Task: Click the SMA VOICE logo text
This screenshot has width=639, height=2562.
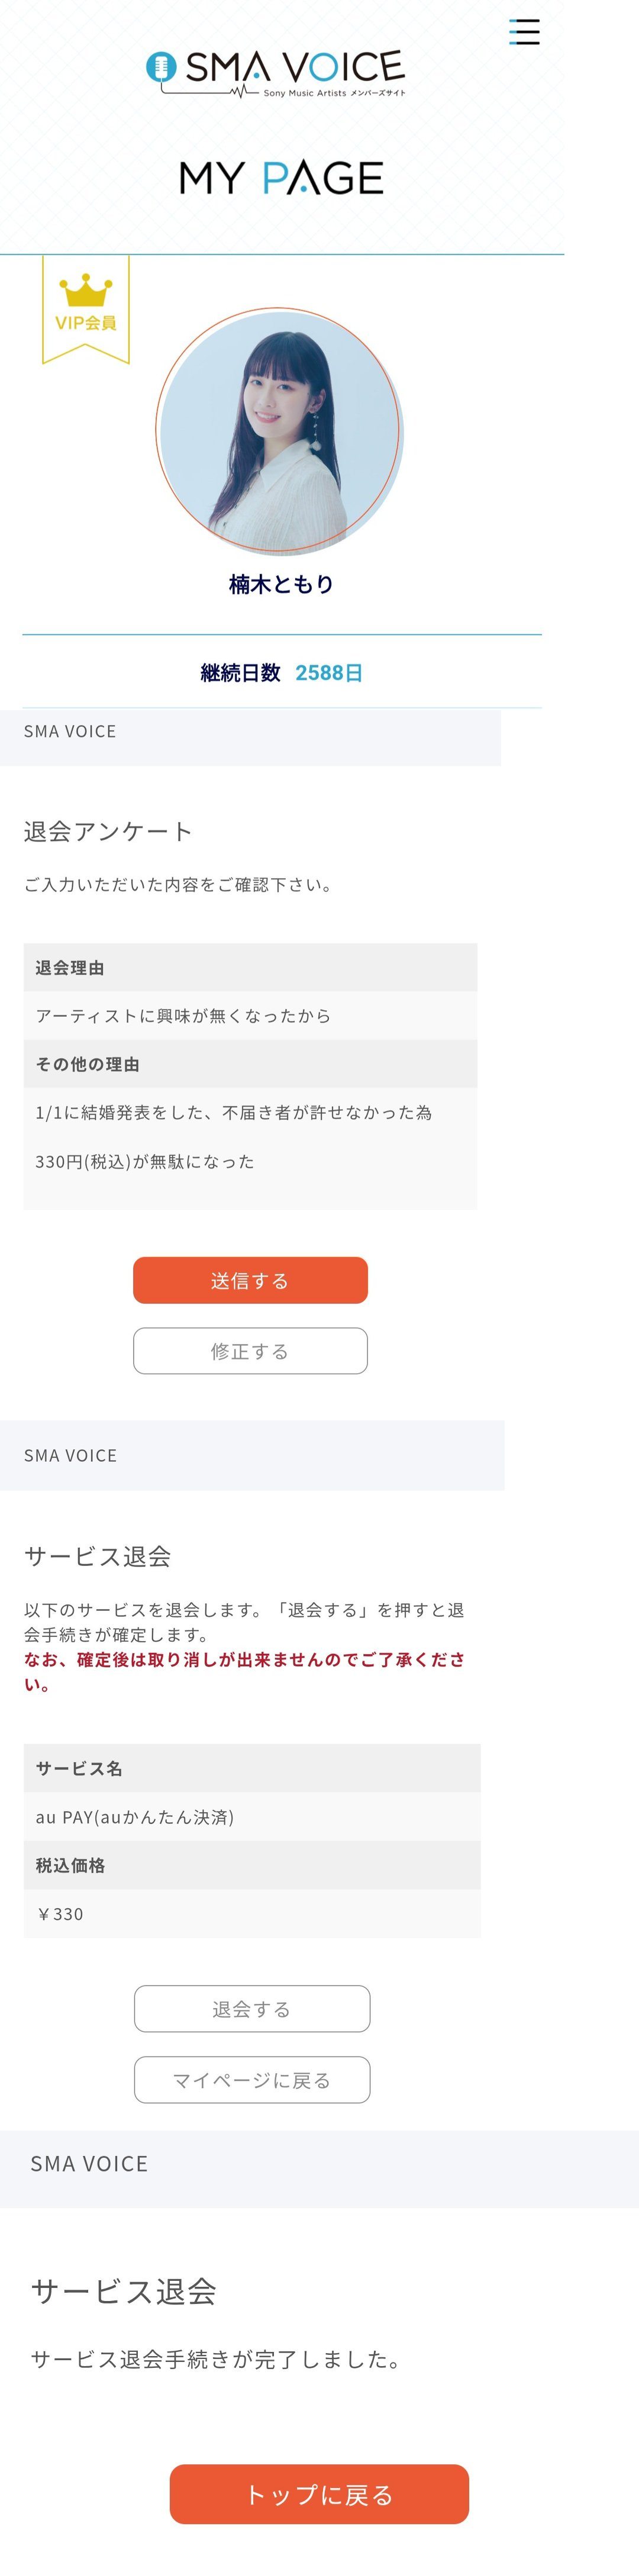Action: tap(294, 67)
